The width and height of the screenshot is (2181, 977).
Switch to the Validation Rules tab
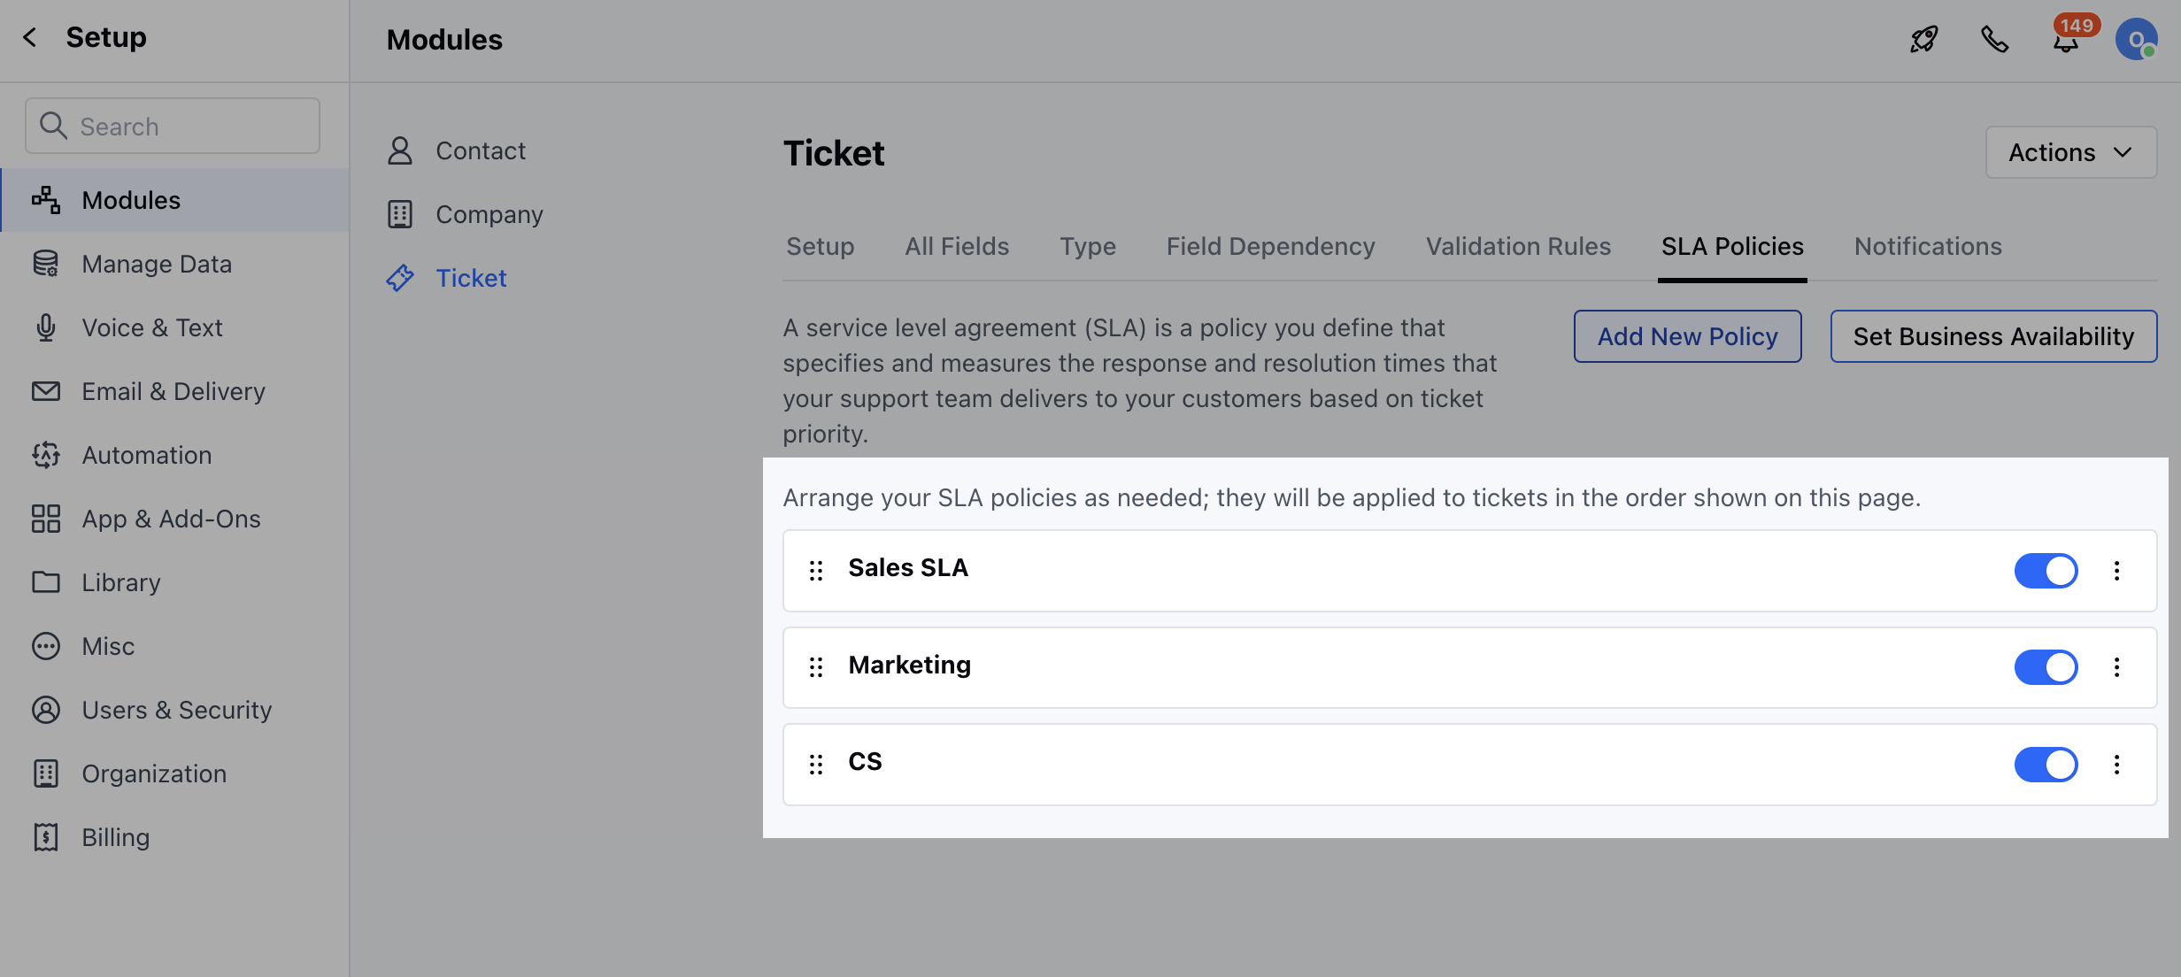(x=1518, y=246)
